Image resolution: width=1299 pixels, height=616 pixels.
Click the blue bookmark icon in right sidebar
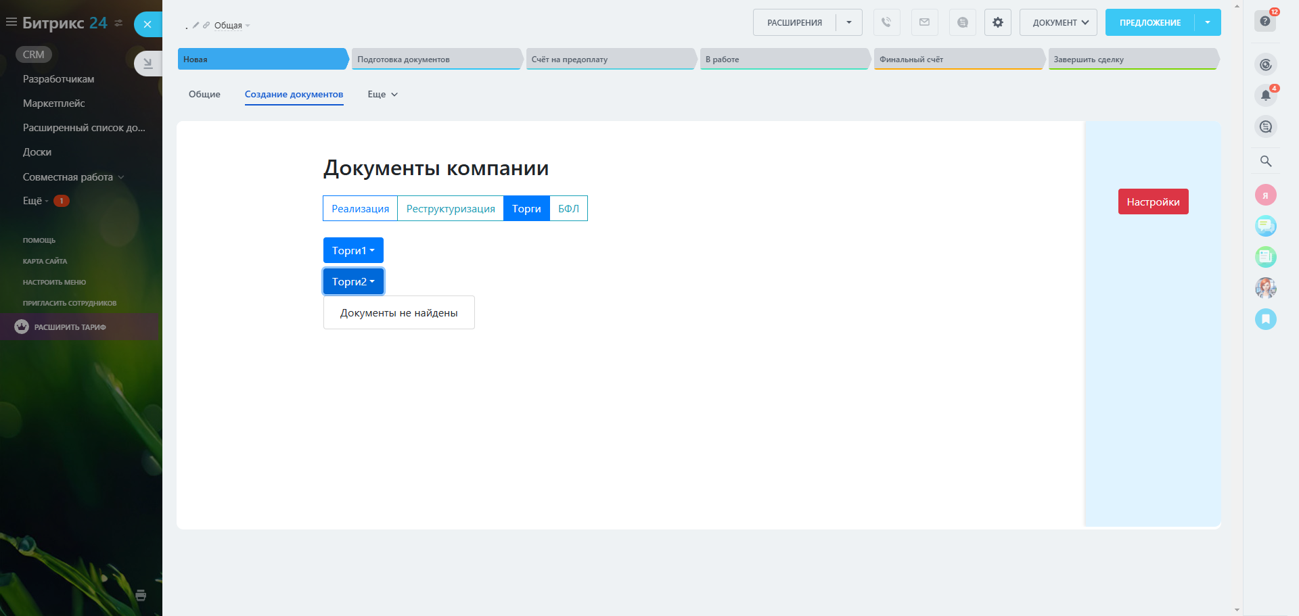(1265, 318)
